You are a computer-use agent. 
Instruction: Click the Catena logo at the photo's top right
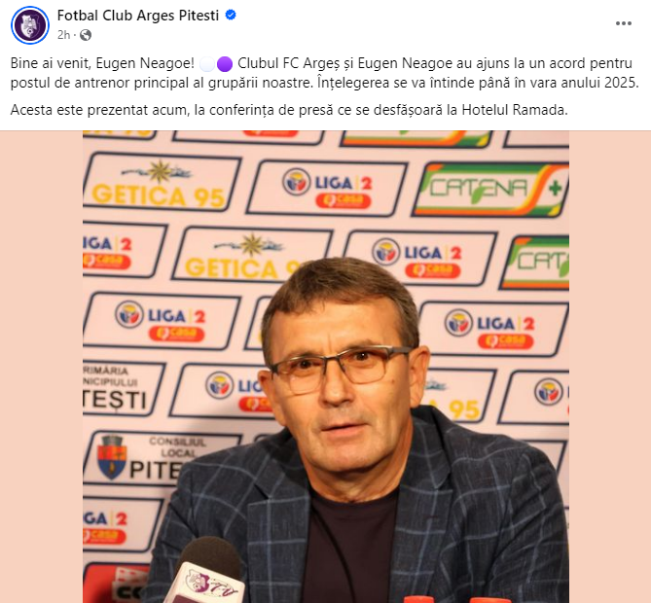(x=491, y=190)
